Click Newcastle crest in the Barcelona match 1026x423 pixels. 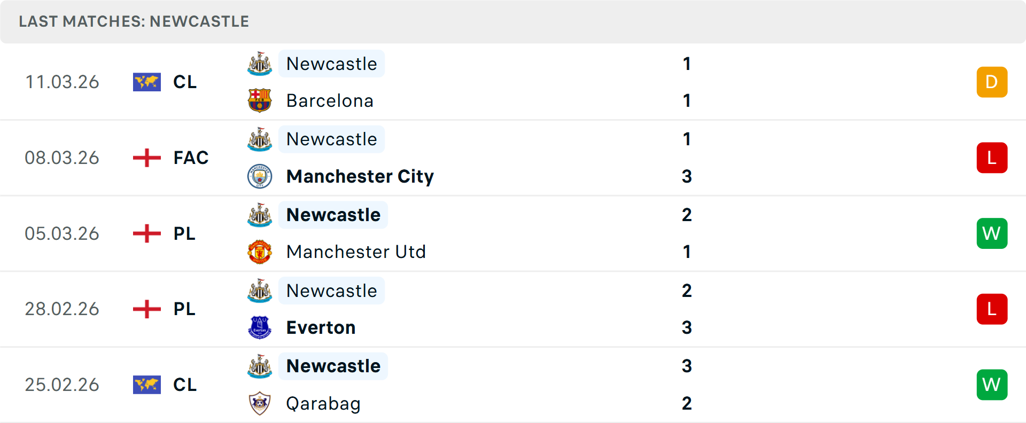(x=260, y=64)
